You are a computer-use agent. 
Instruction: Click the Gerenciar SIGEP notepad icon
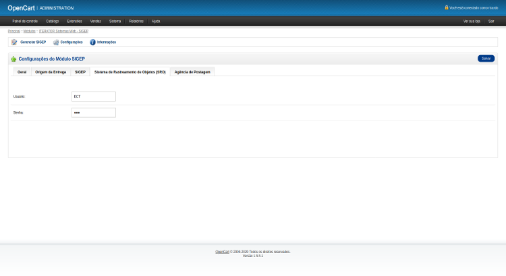[x=14, y=42]
